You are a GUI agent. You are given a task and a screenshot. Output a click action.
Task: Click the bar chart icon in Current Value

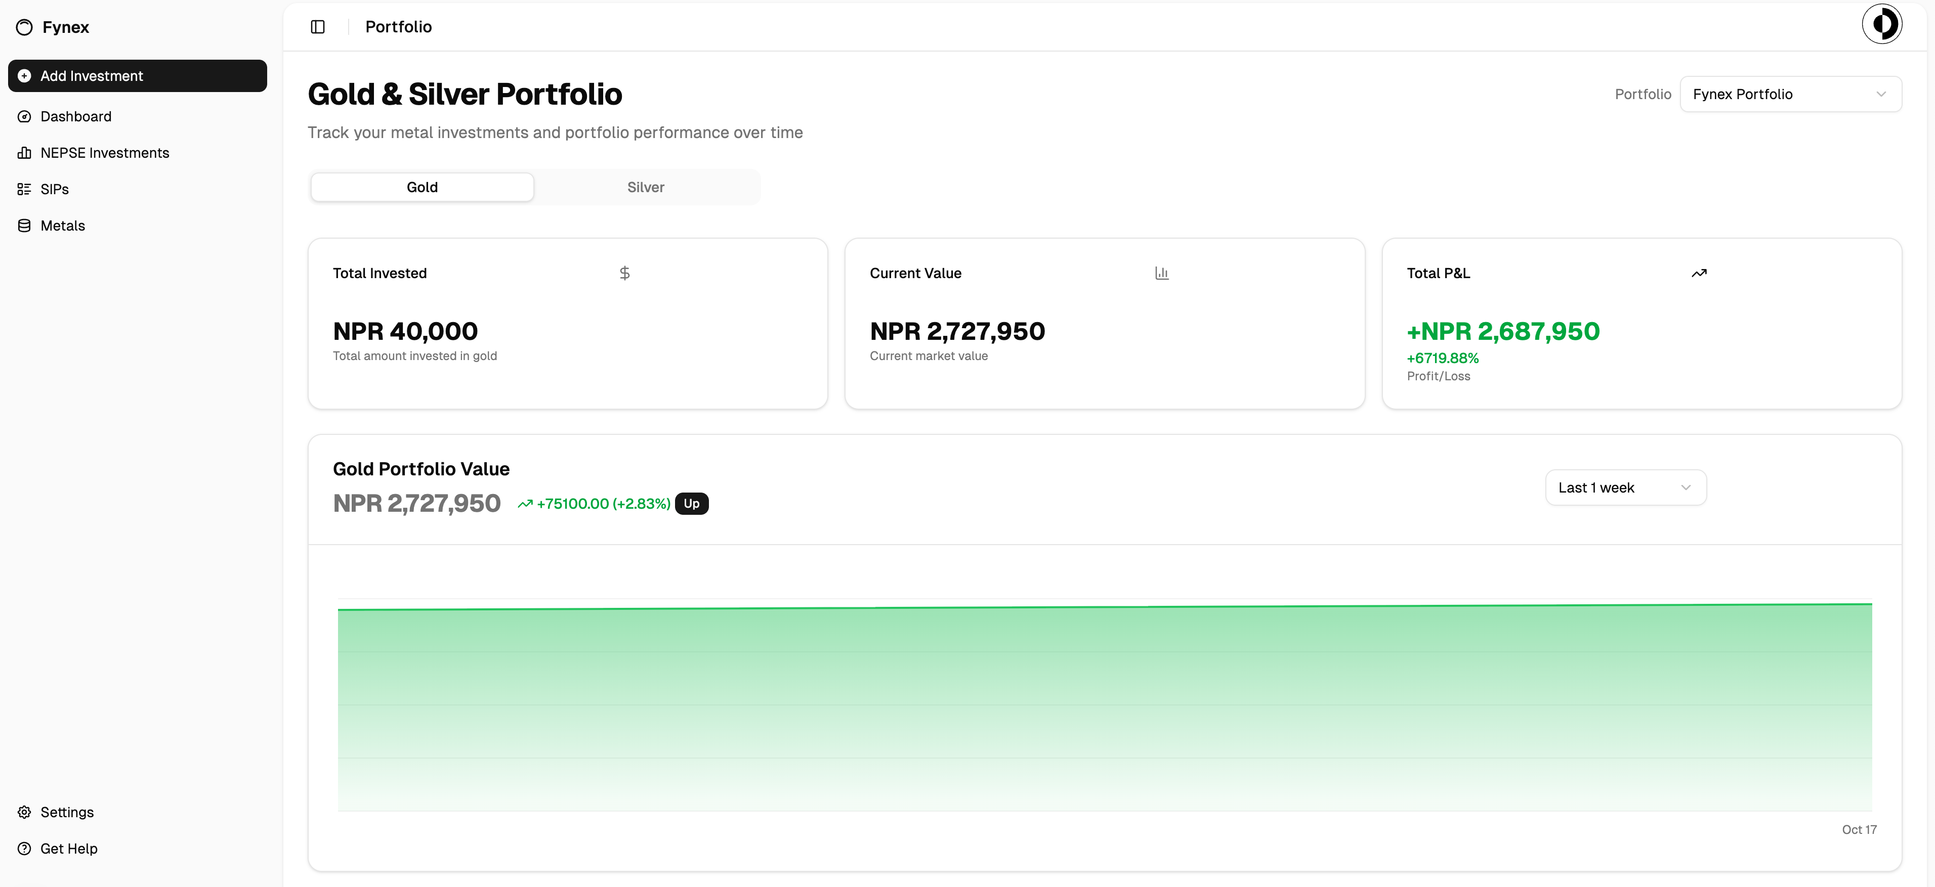[x=1161, y=273]
